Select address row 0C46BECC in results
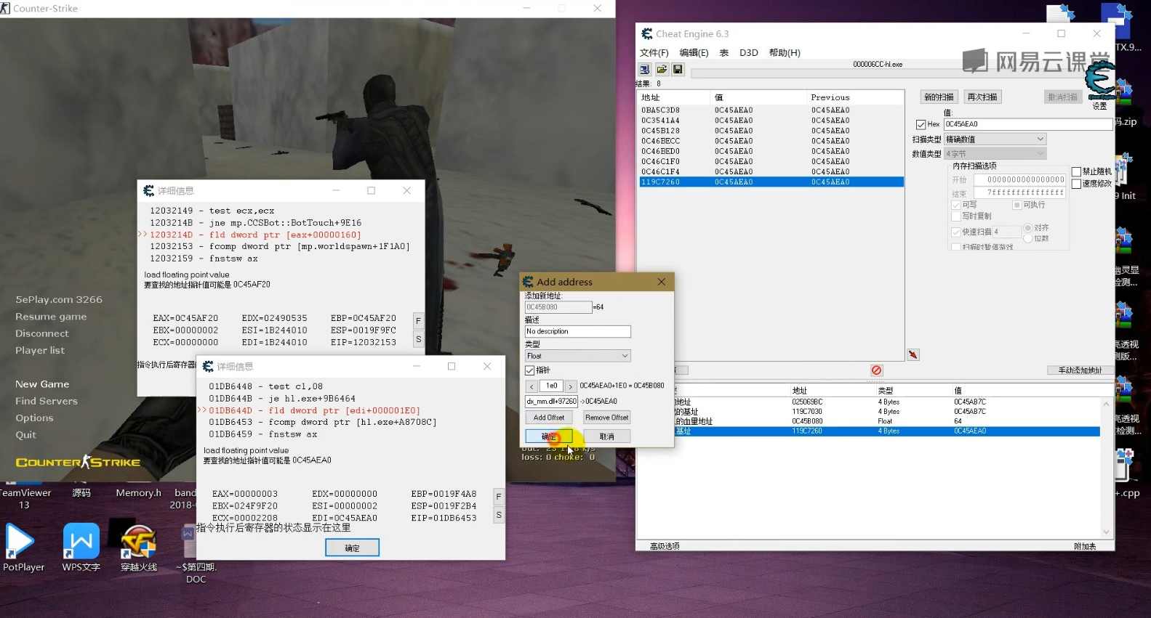 (661, 142)
